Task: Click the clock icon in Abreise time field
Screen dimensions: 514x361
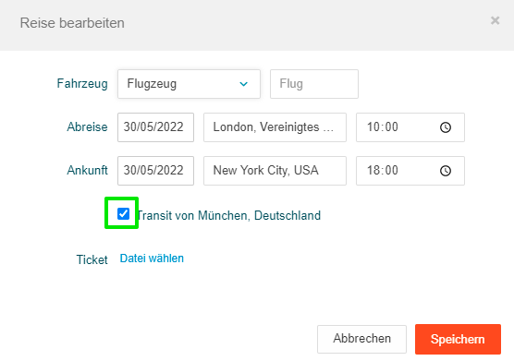Action: [x=446, y=127]
